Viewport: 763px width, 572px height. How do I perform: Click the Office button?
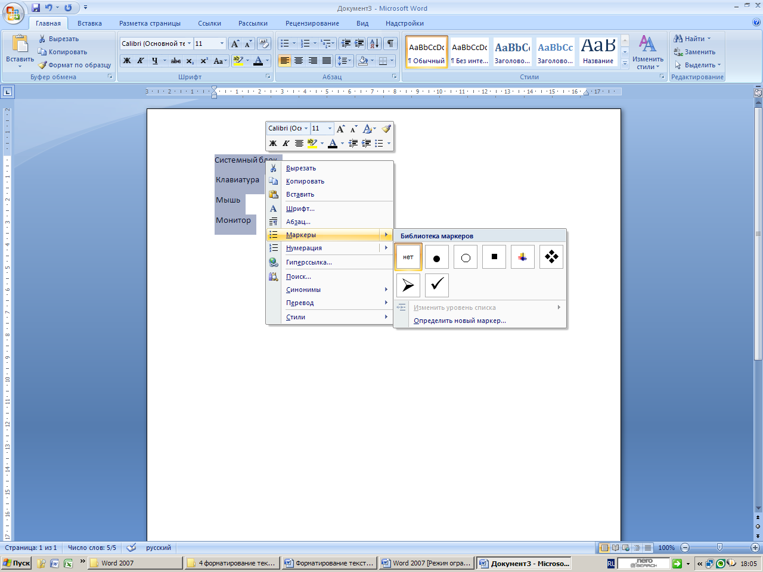coord(13,13)
